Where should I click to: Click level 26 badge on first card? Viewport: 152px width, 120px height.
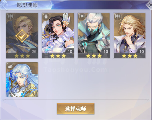coord(34,51)
